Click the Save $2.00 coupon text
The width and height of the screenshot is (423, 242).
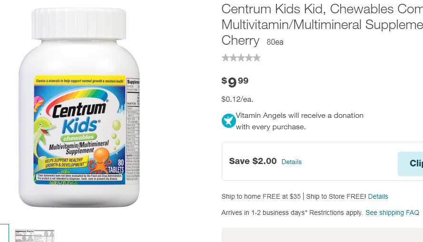(x=253, y=161)
